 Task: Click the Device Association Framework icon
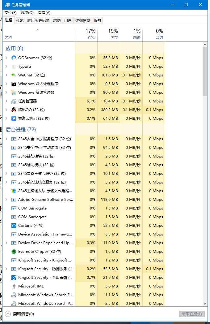[14, 234]
